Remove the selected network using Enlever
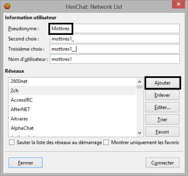The height and width of the screenshot is (176, 188). click(x=162, y=95)
